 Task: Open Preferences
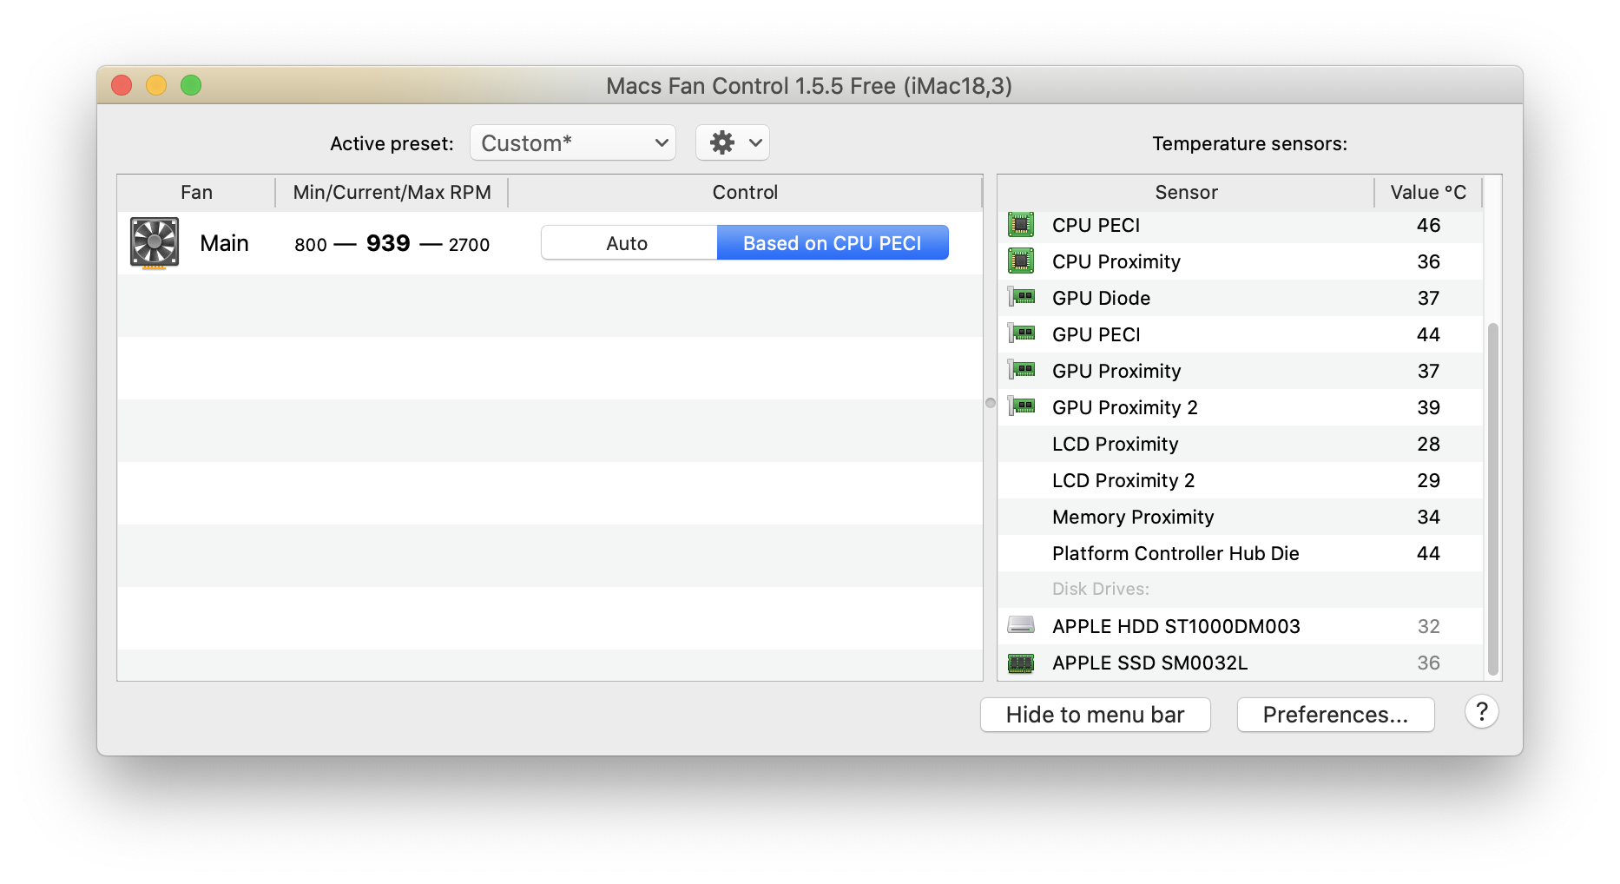click(x=1335, y=715)
